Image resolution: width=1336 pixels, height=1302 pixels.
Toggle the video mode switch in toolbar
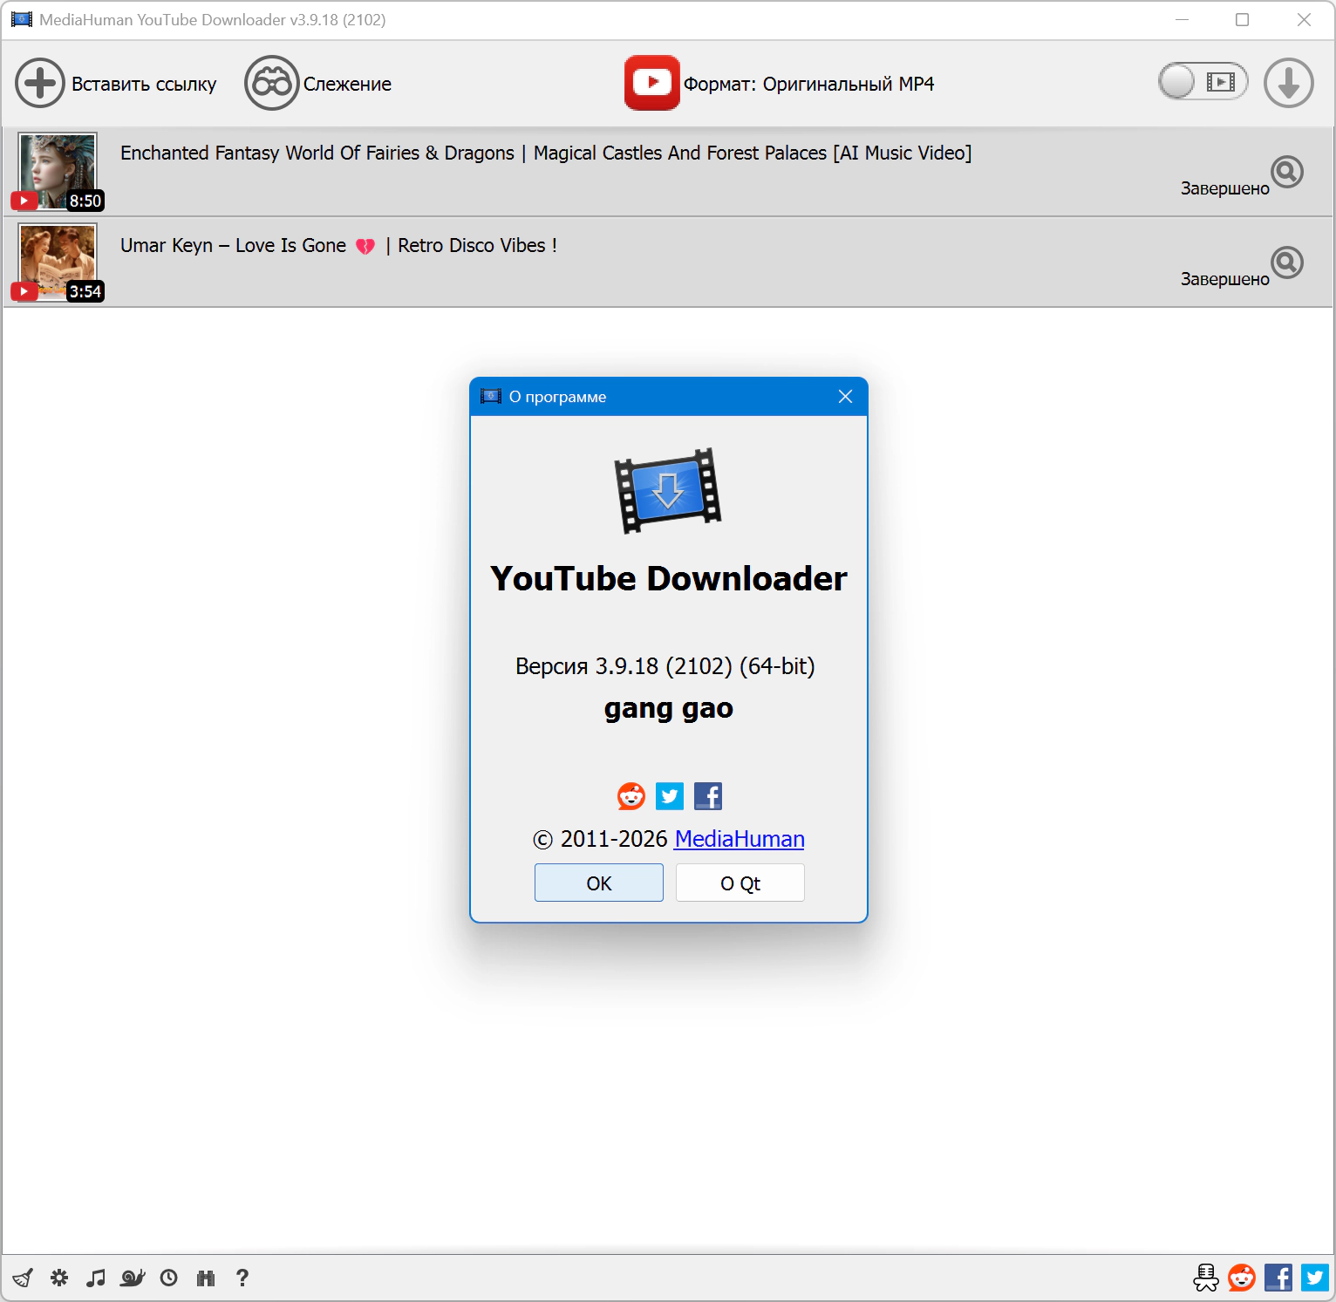pos(1202,82)
